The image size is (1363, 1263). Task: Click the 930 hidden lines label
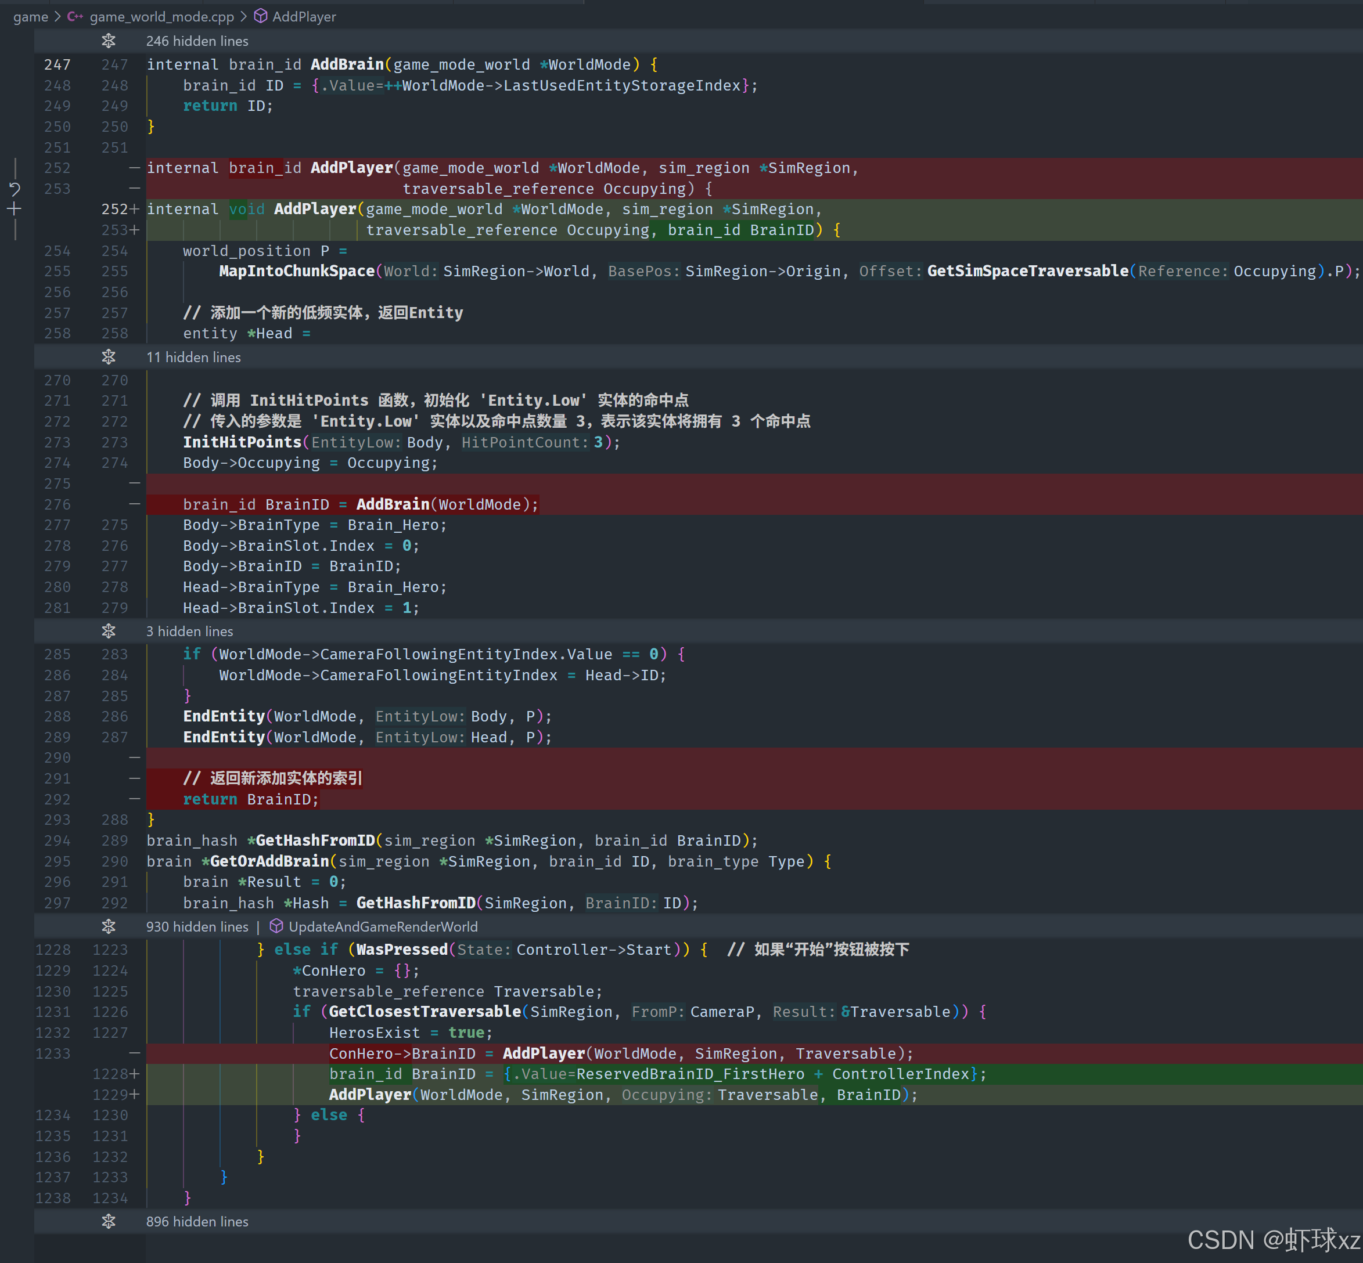click(x=197, y=926)
